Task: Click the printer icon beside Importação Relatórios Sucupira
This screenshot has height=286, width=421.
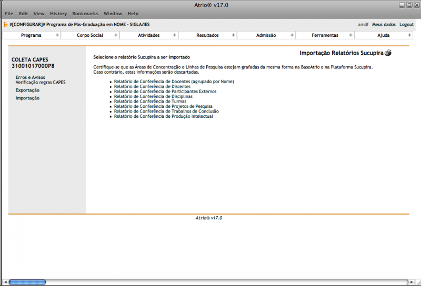Action: (388, 53)
